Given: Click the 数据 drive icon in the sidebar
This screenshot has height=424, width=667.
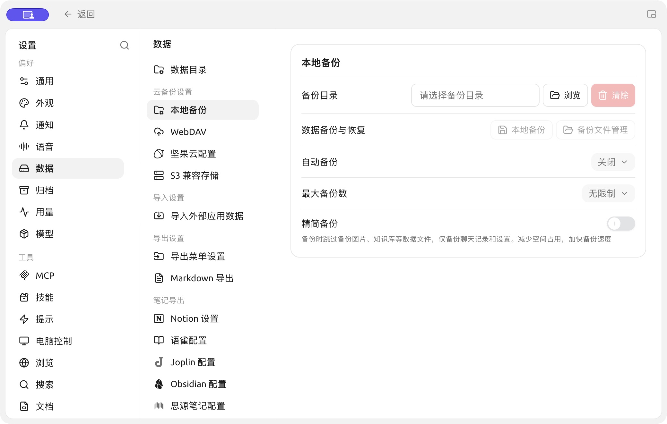Looking at the screenshot, I should tap(24, 168).
